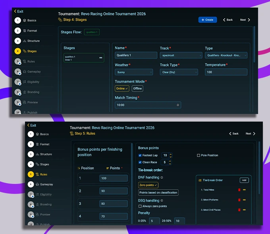Click the DNF handling info icon
270x234 pixels.
click(x=162, y=178)
